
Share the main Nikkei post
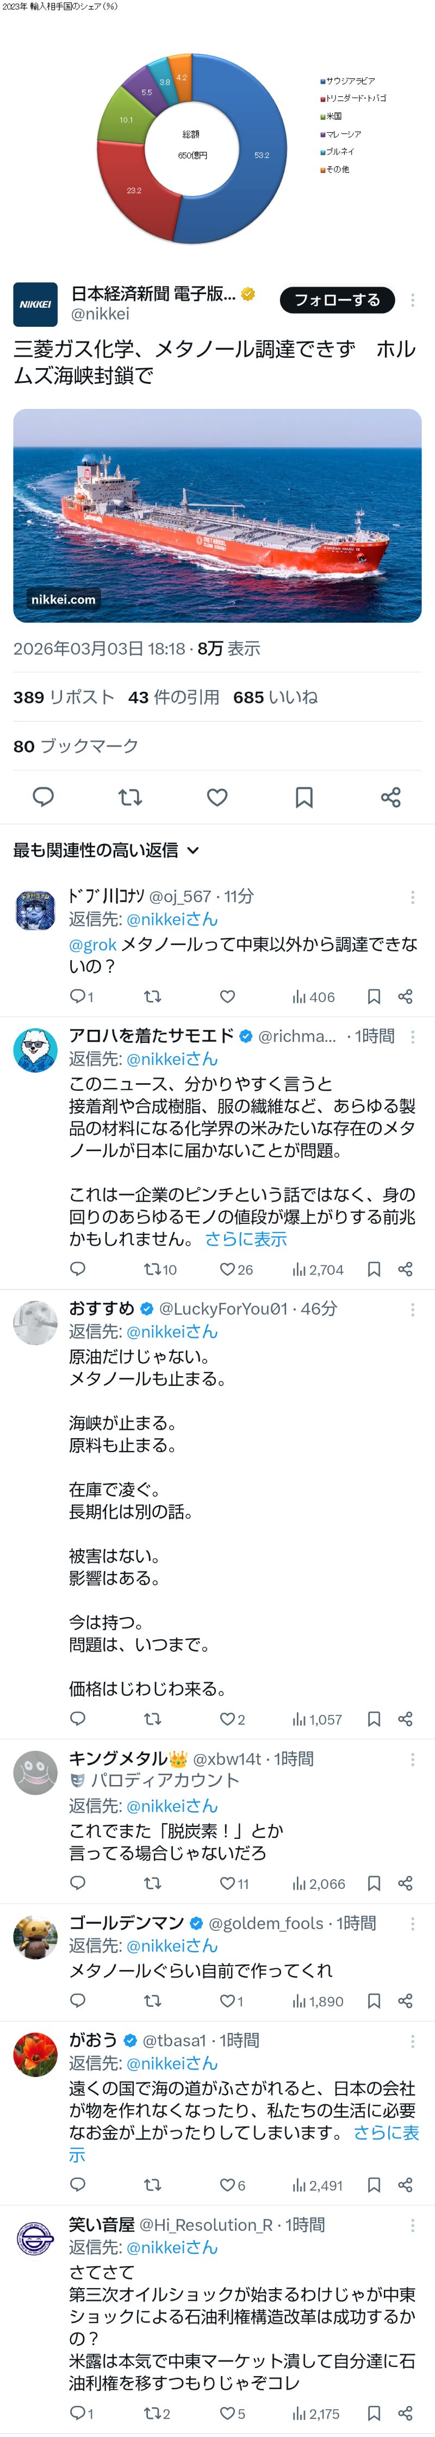point(390,797)
